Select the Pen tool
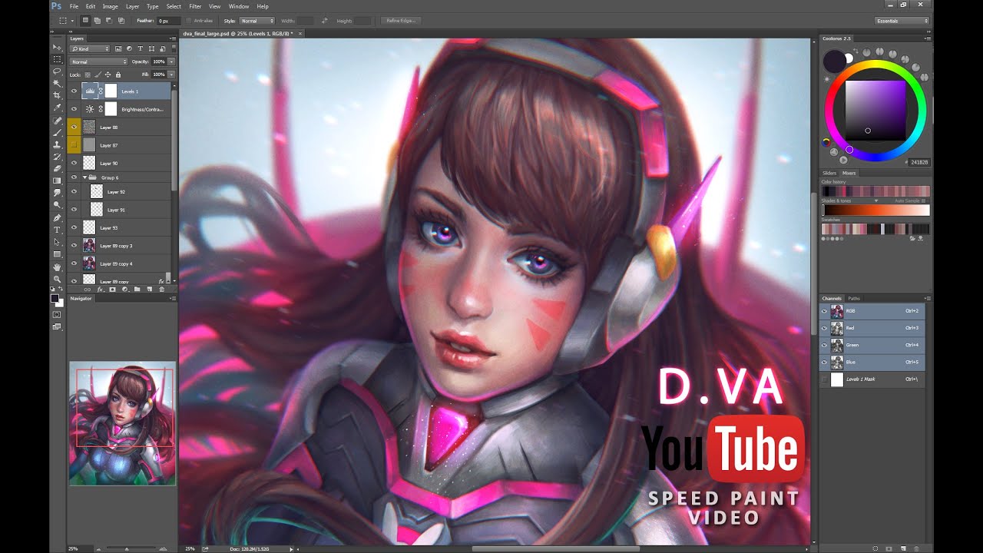This screenshot has height=553, width=983. (x=57, y=217)
